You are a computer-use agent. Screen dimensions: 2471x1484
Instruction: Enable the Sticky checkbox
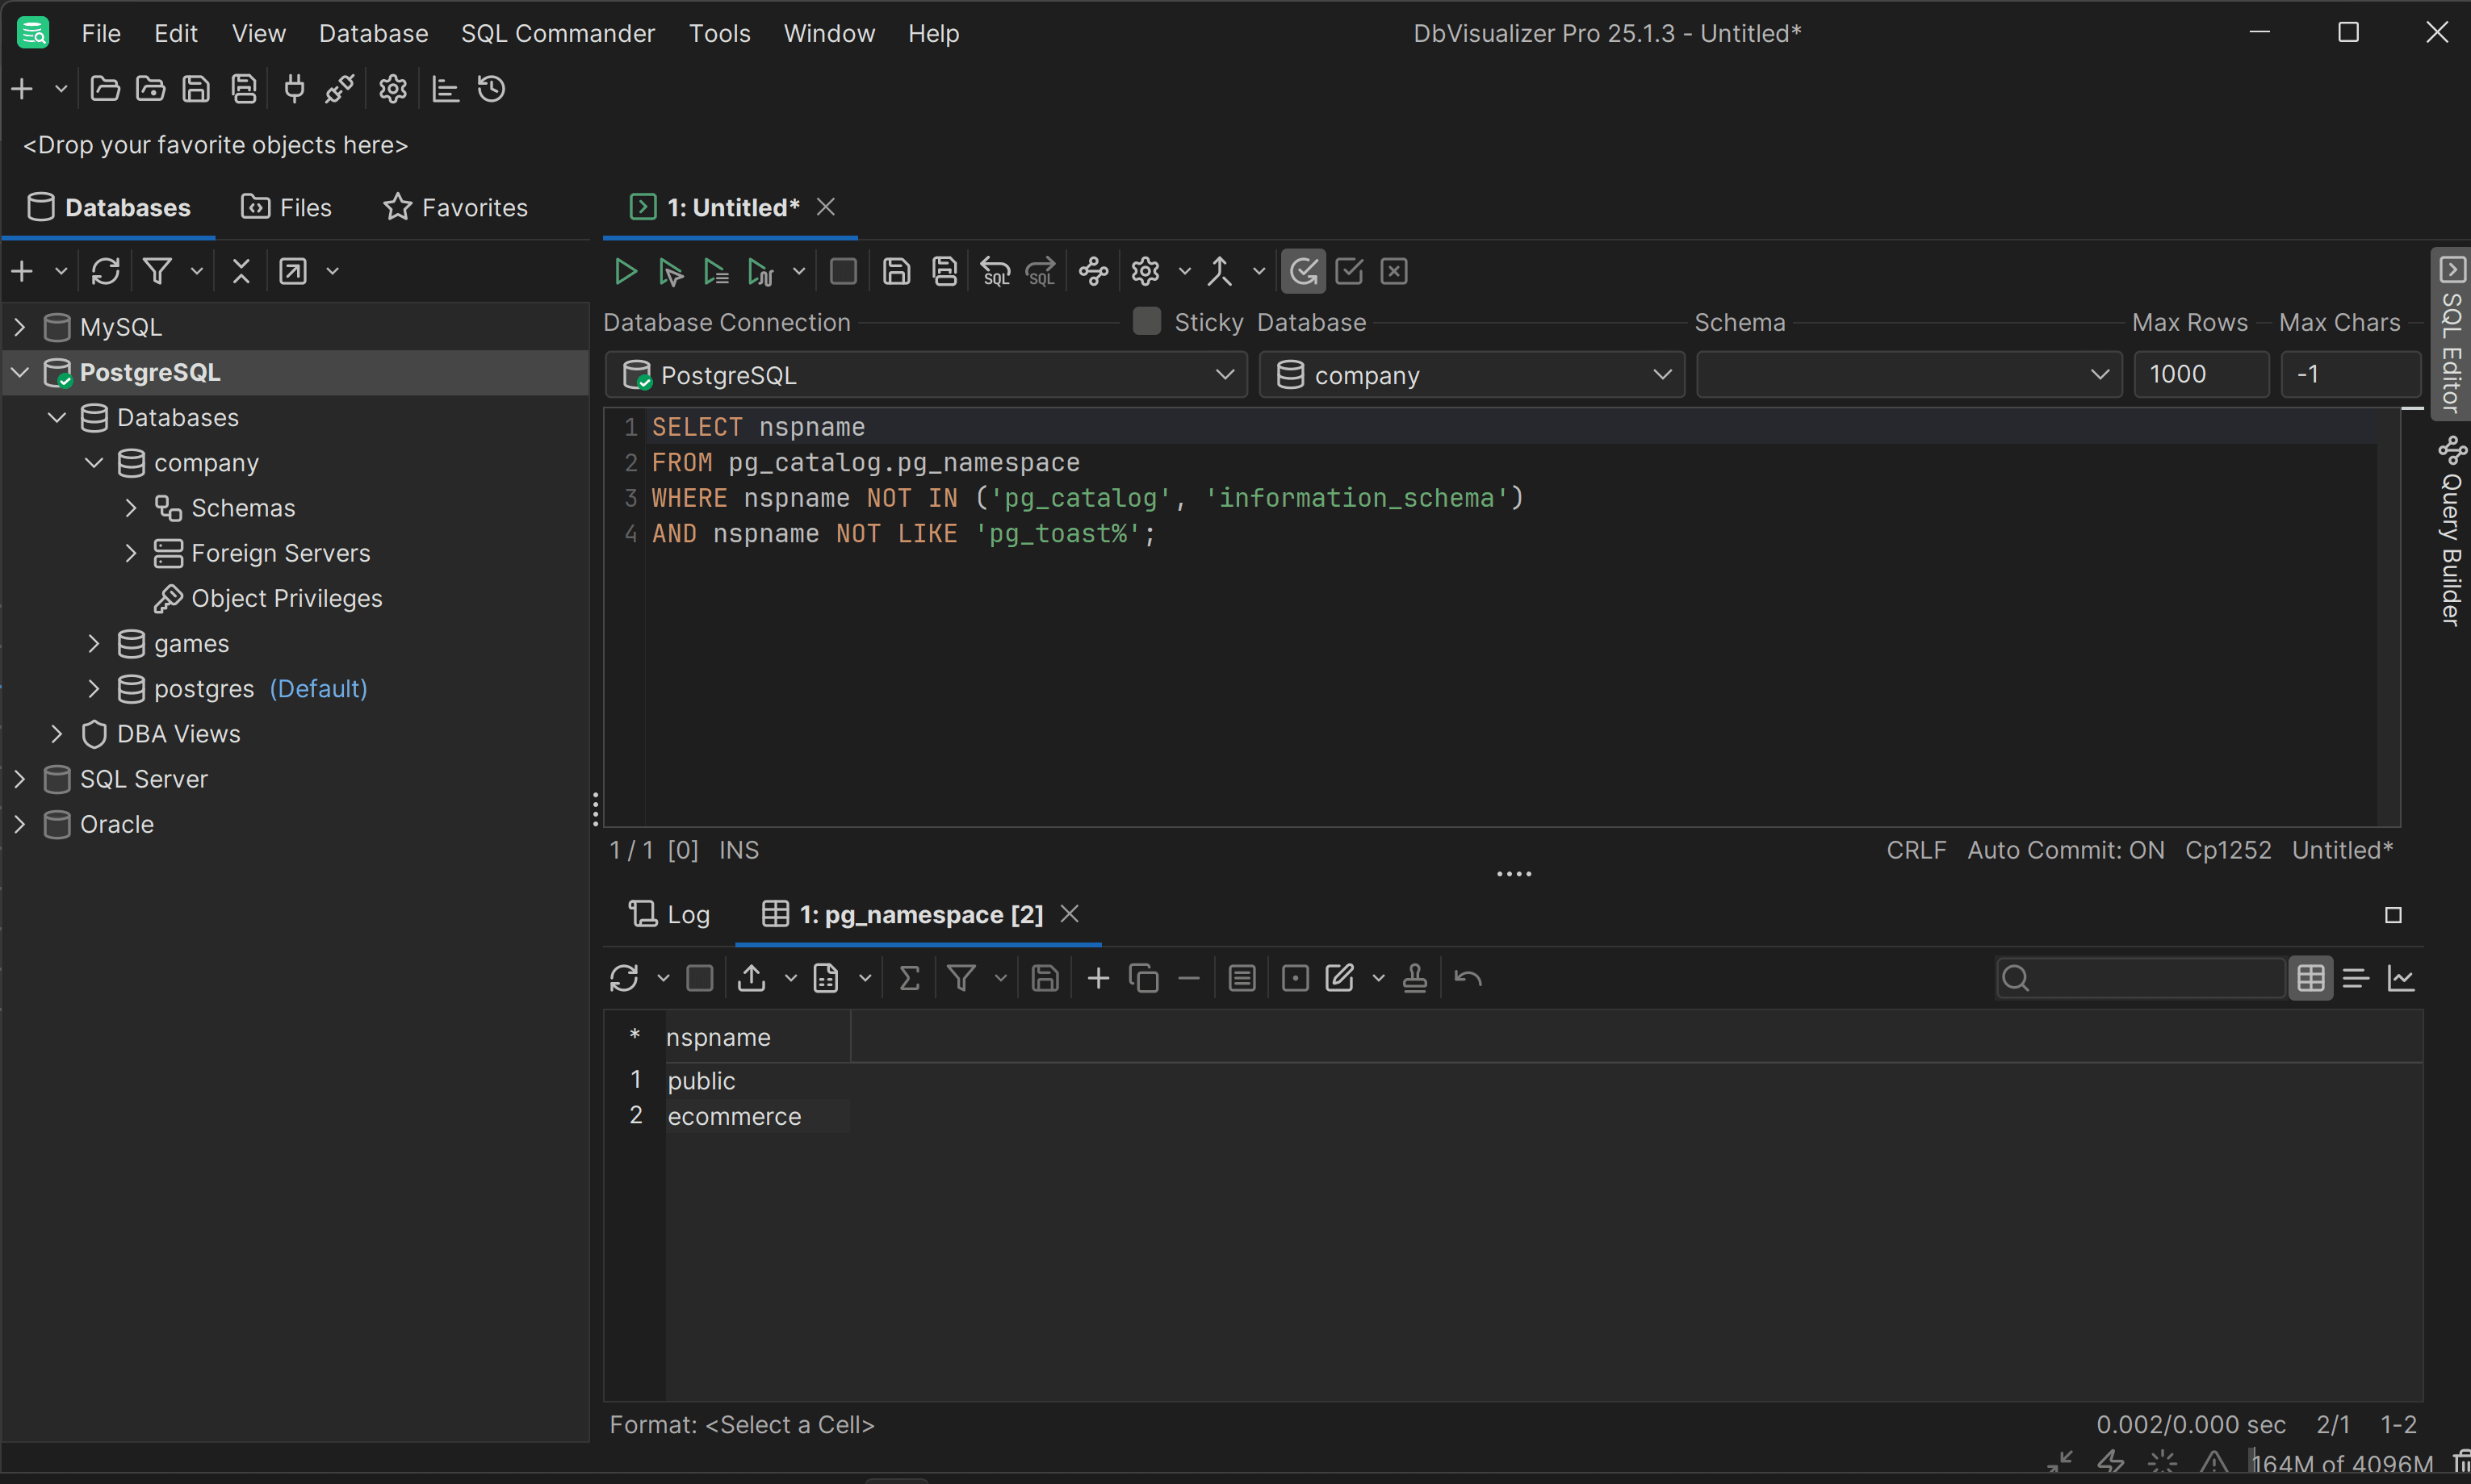pos(1146,321)
